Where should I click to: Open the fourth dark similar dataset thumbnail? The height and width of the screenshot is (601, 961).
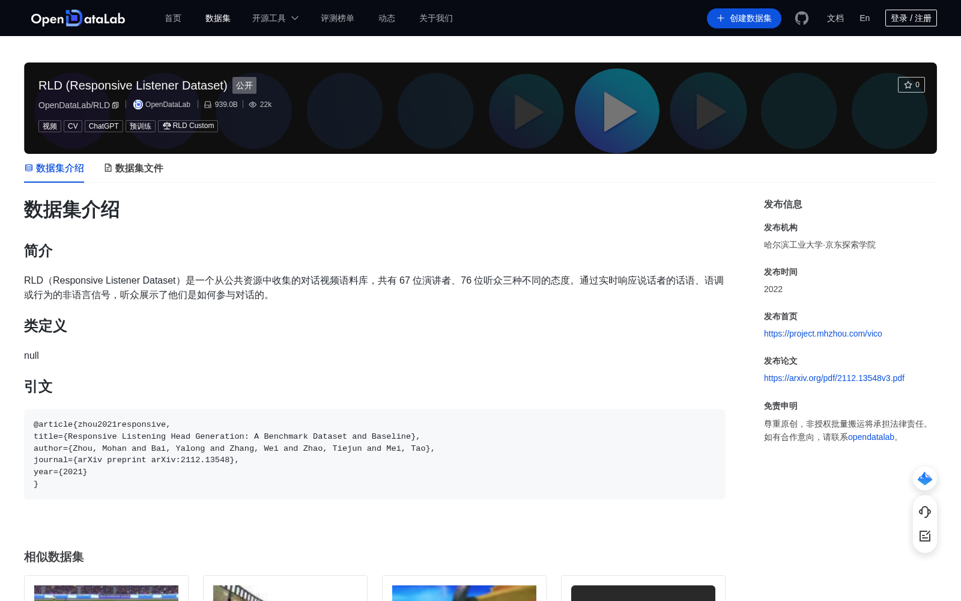[x=643, y=593]
